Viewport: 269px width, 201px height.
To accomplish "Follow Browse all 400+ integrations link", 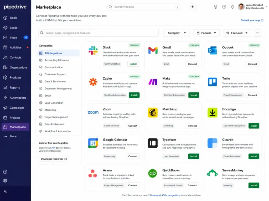I will click(165, 195).
